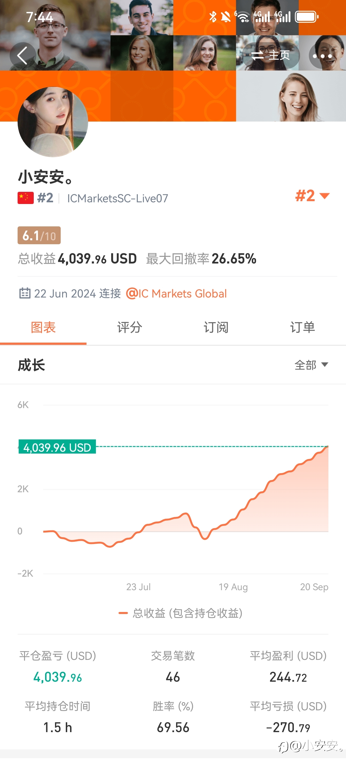Select the 图表 tab
The width and height of the screenshot is (346, 765).
(x=43, y=328)
